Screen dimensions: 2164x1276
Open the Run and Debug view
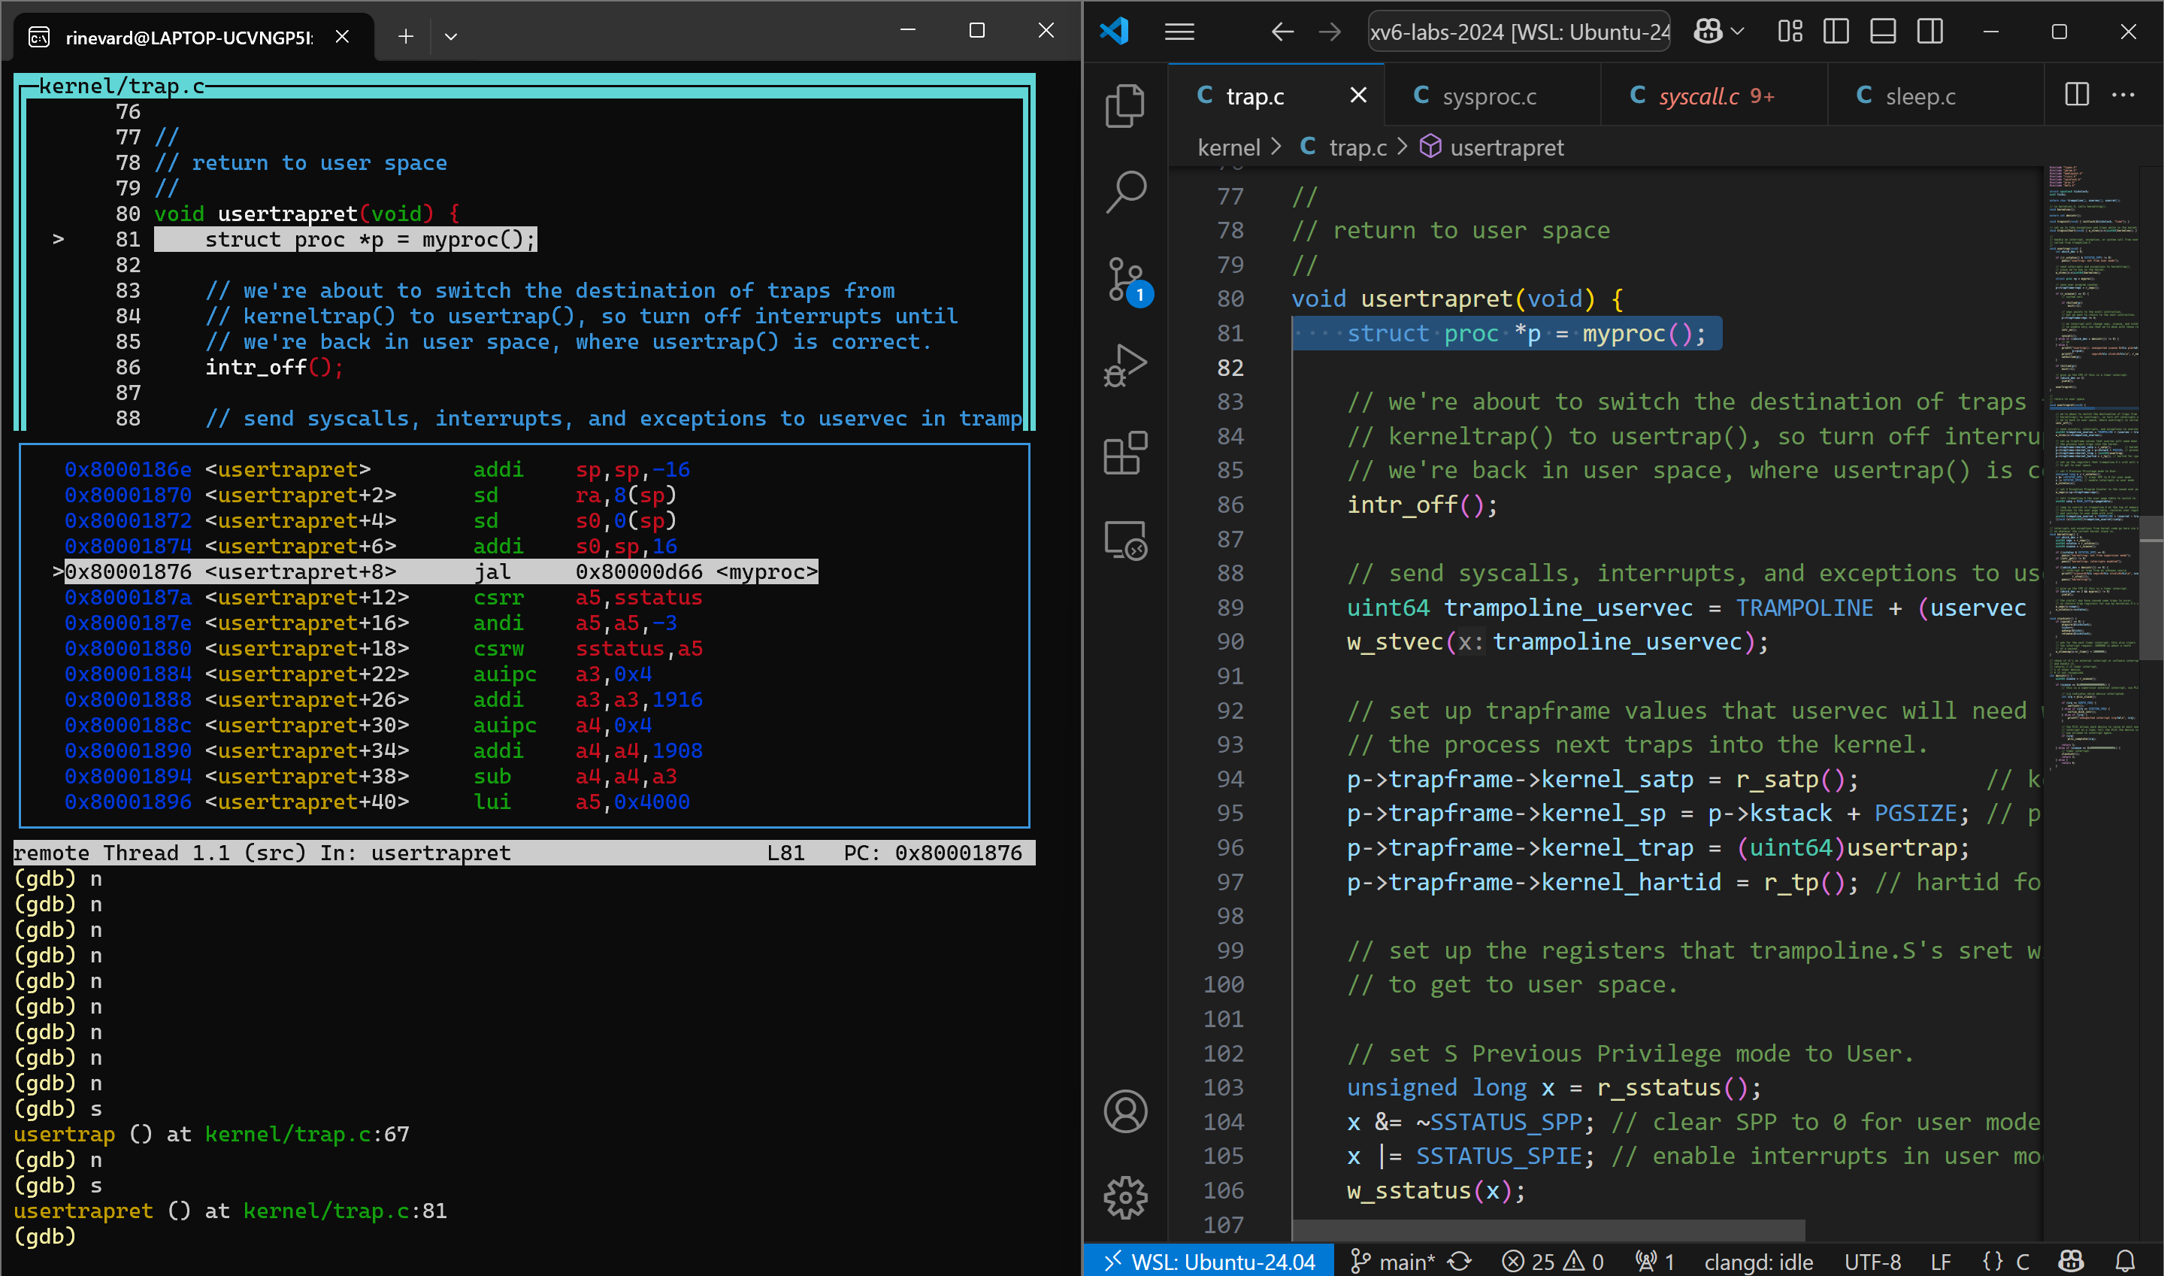1124,365
